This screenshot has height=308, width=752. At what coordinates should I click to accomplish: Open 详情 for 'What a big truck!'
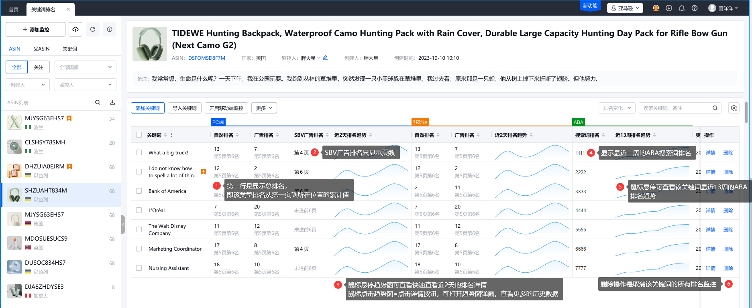[711, 152]
